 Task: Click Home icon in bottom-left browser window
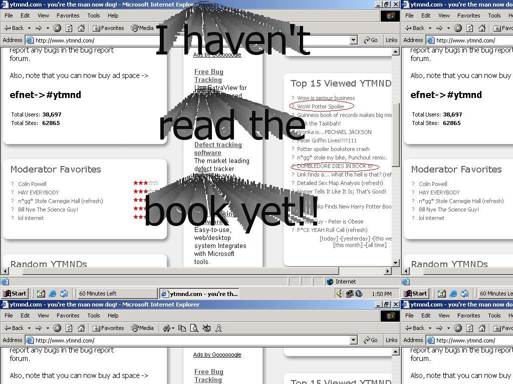click(x=81, y=328)
